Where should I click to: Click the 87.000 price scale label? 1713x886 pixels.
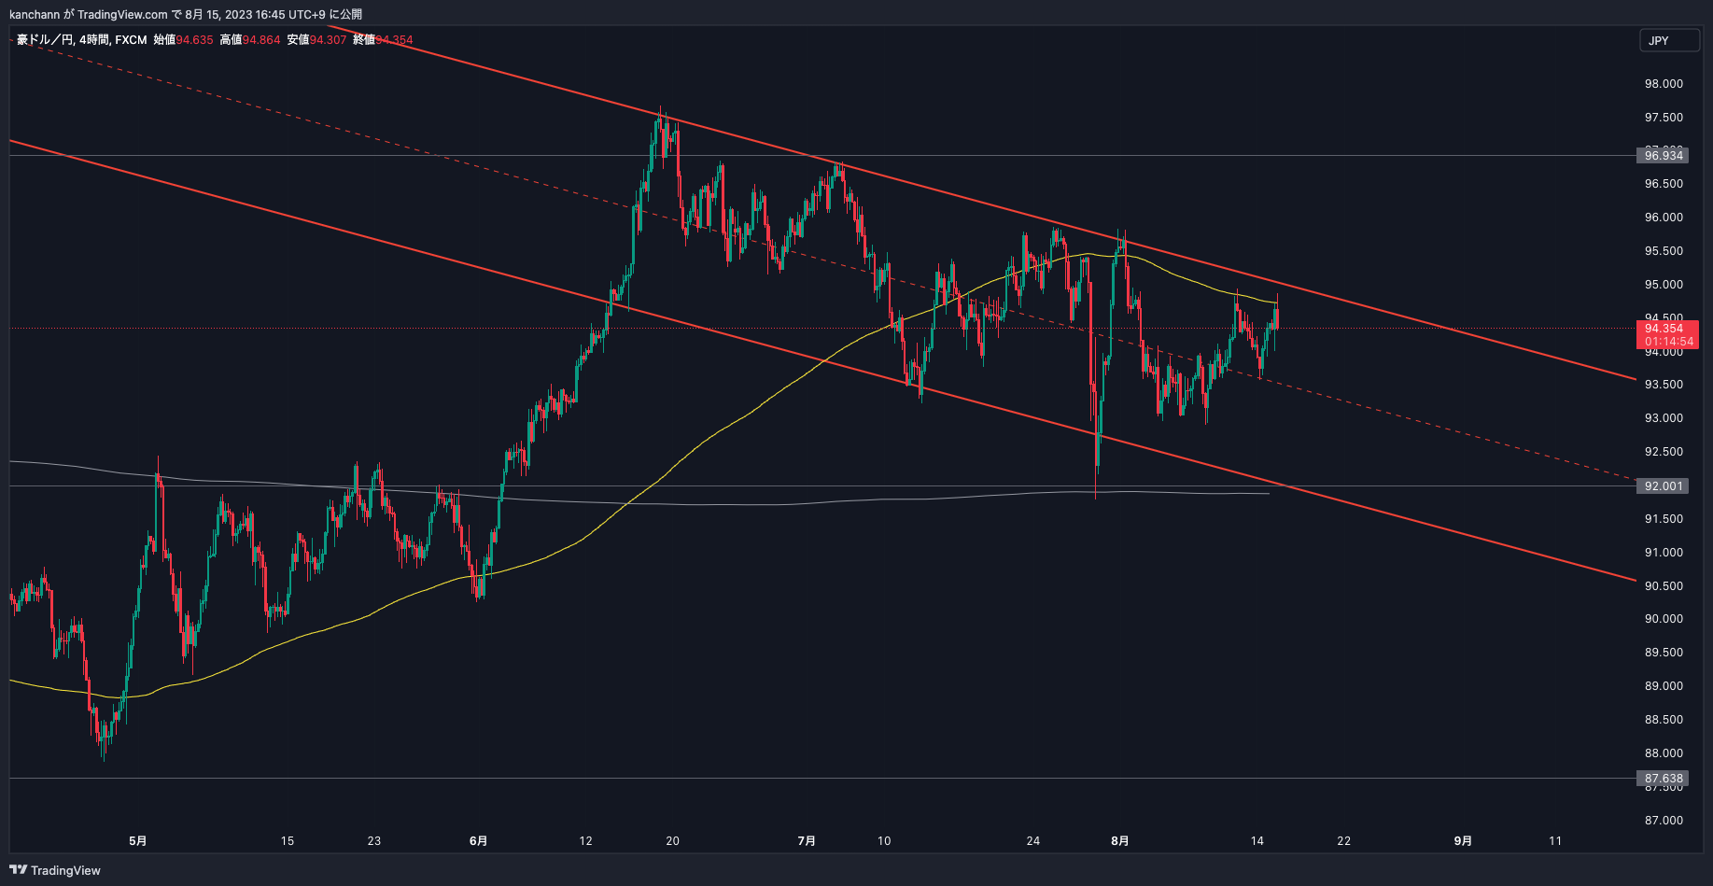(x=1664, y=821)
